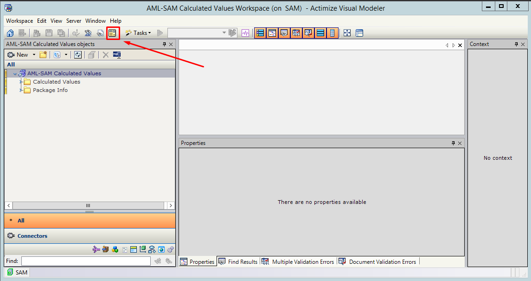531x281 pixels.
Task: Click the green Run play arrow
Action: tap(160, 33)
